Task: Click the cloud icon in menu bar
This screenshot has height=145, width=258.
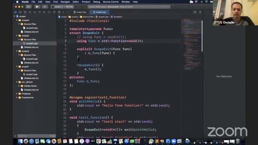Action: [x=191, y=2]
